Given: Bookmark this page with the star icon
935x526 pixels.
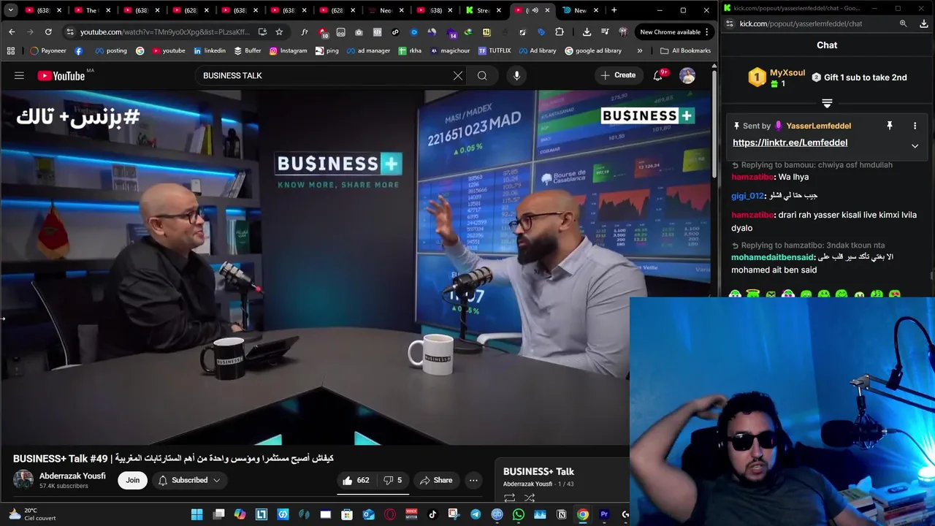Looking at the screenshot, I should [x=279, y=32].
